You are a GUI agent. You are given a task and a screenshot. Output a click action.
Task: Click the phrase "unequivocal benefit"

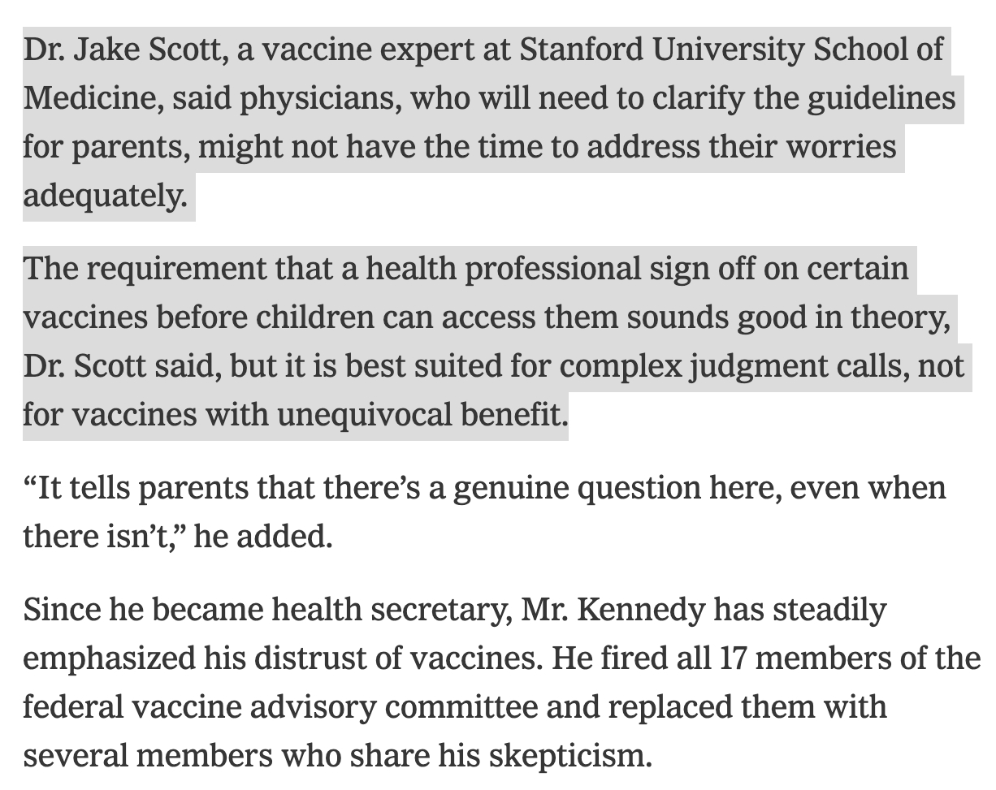[419, 414]
